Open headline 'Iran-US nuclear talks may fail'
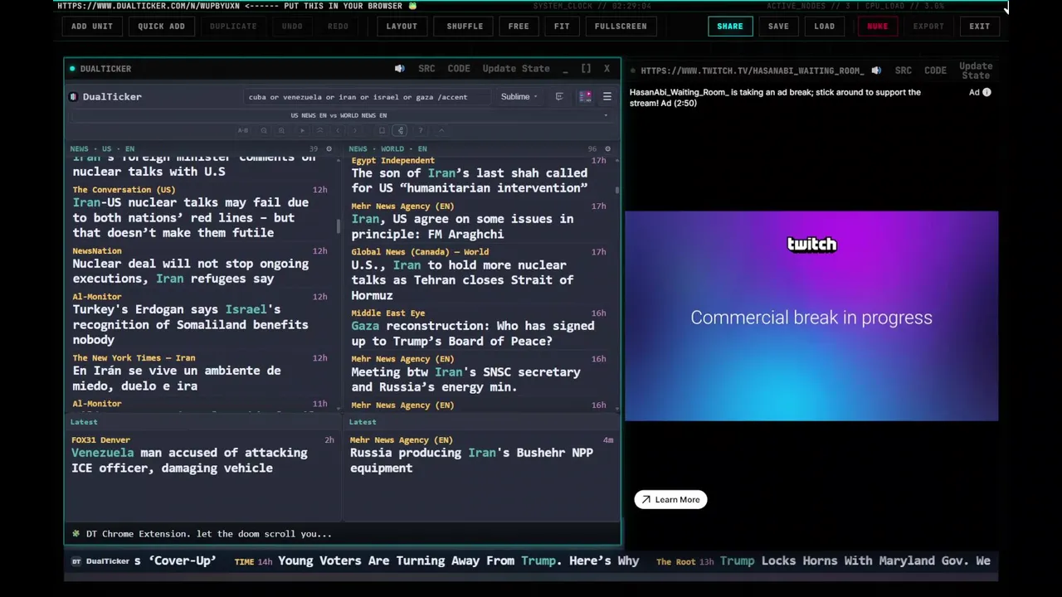 (x=191, y=217)
